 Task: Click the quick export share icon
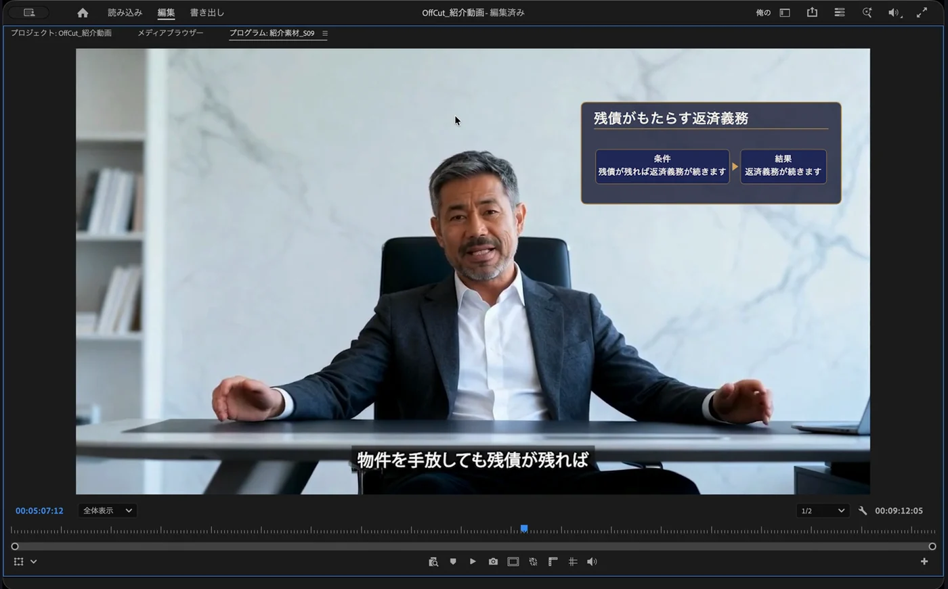point(812,12)
